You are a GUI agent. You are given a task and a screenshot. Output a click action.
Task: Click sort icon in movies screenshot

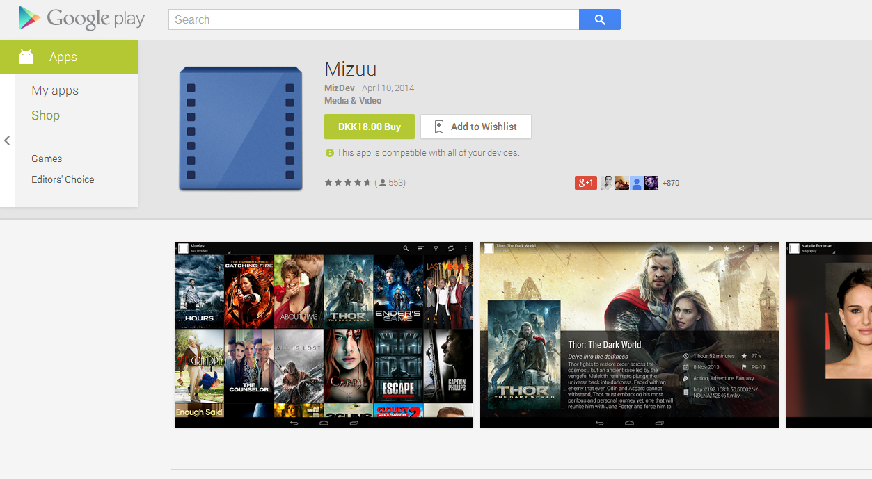(421, 248)
